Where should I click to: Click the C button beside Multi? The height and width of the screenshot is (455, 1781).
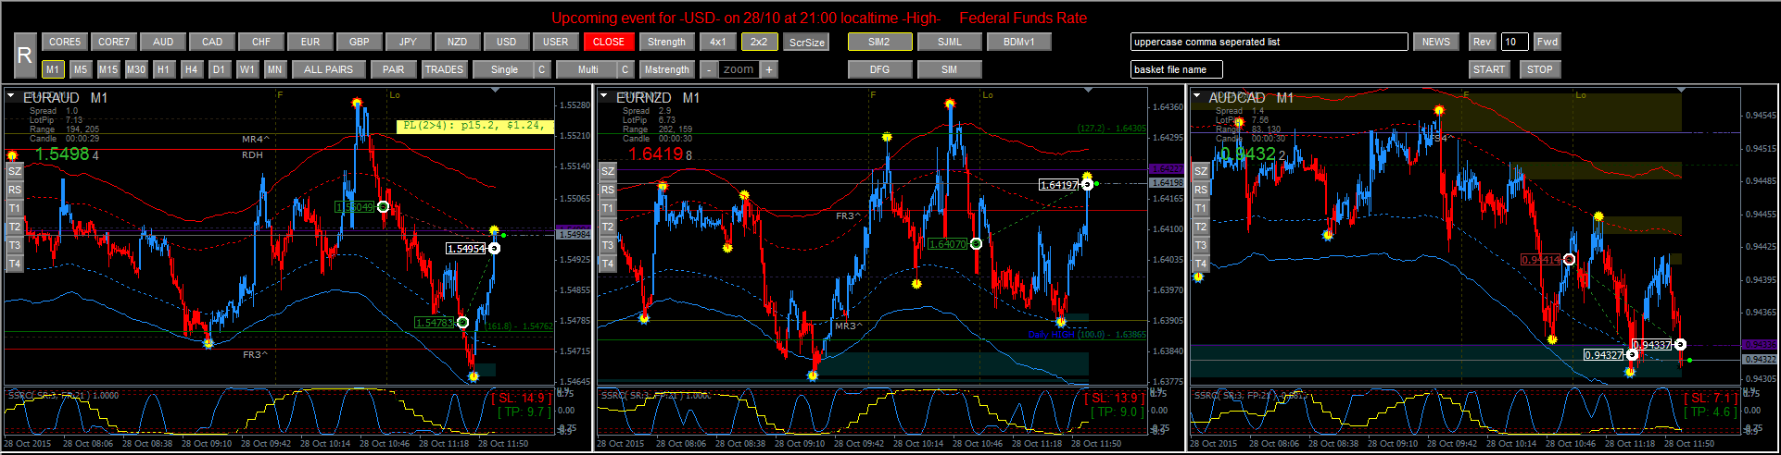tap(625, 69)
